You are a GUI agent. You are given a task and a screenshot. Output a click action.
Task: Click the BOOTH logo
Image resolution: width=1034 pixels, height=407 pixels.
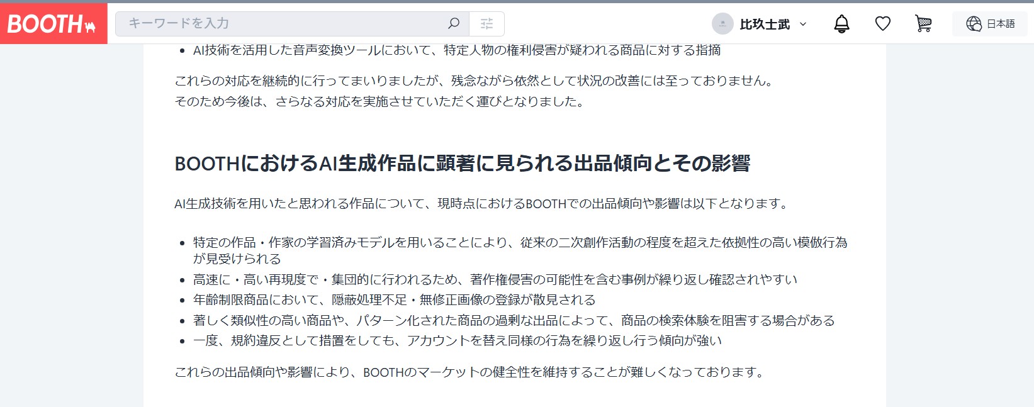(53, 24)
